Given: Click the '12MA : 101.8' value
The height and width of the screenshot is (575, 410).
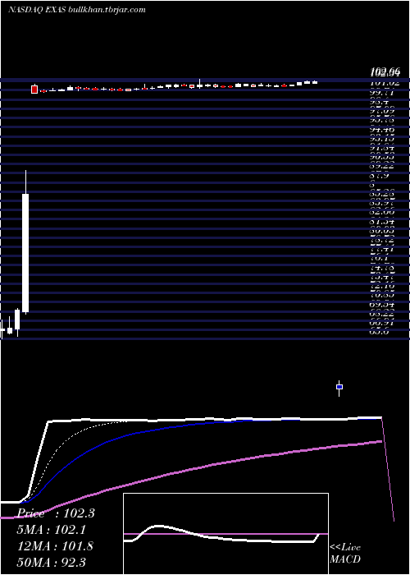Looking at the screenshot, I should point(55,546).
